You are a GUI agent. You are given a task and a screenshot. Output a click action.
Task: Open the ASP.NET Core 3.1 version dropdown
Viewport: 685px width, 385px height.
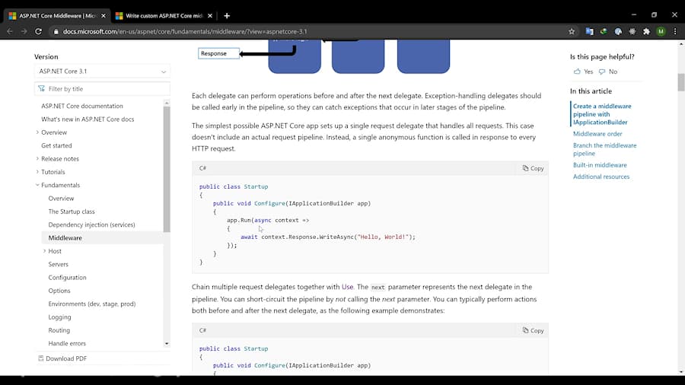[x=102, y=72]
